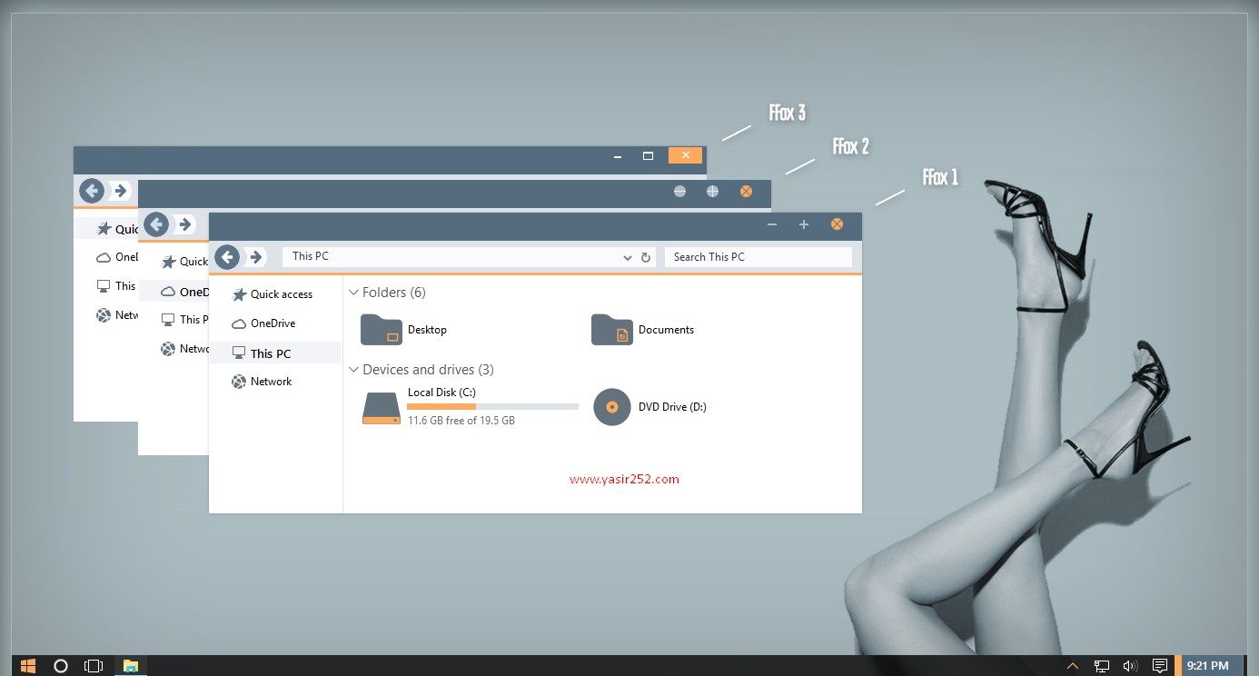Go back in the middle FFox 2 window

(156, 224)
